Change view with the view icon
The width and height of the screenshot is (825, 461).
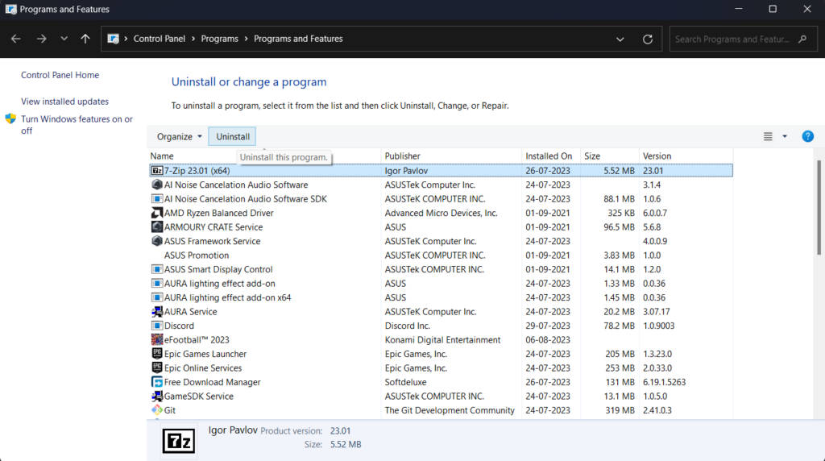(768, 137)
